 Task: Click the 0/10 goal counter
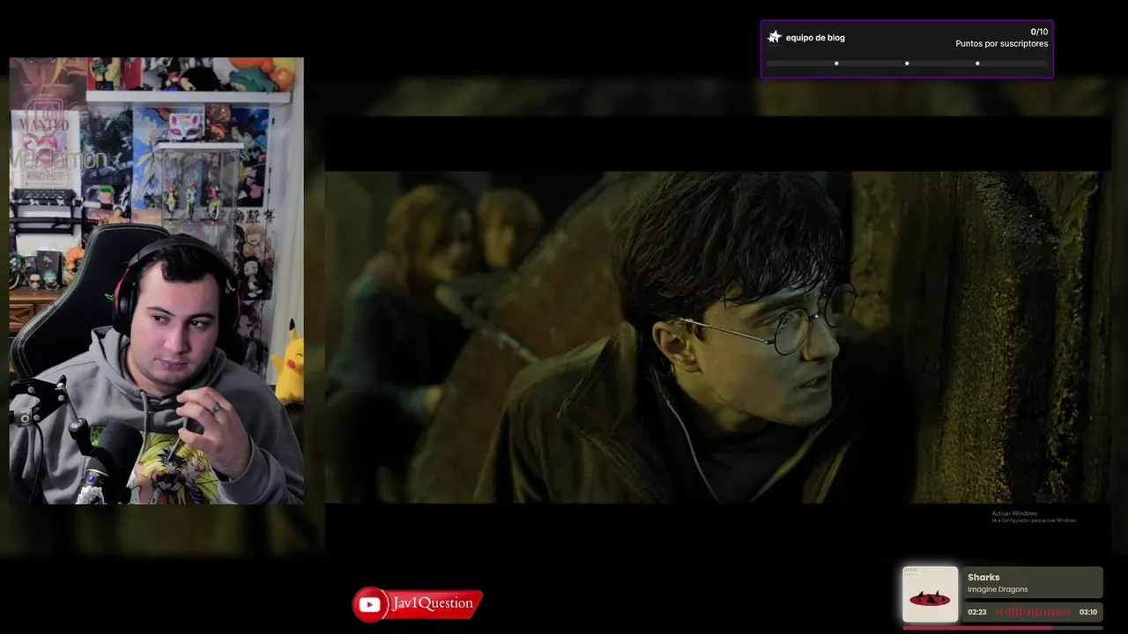coord(1039,32)
